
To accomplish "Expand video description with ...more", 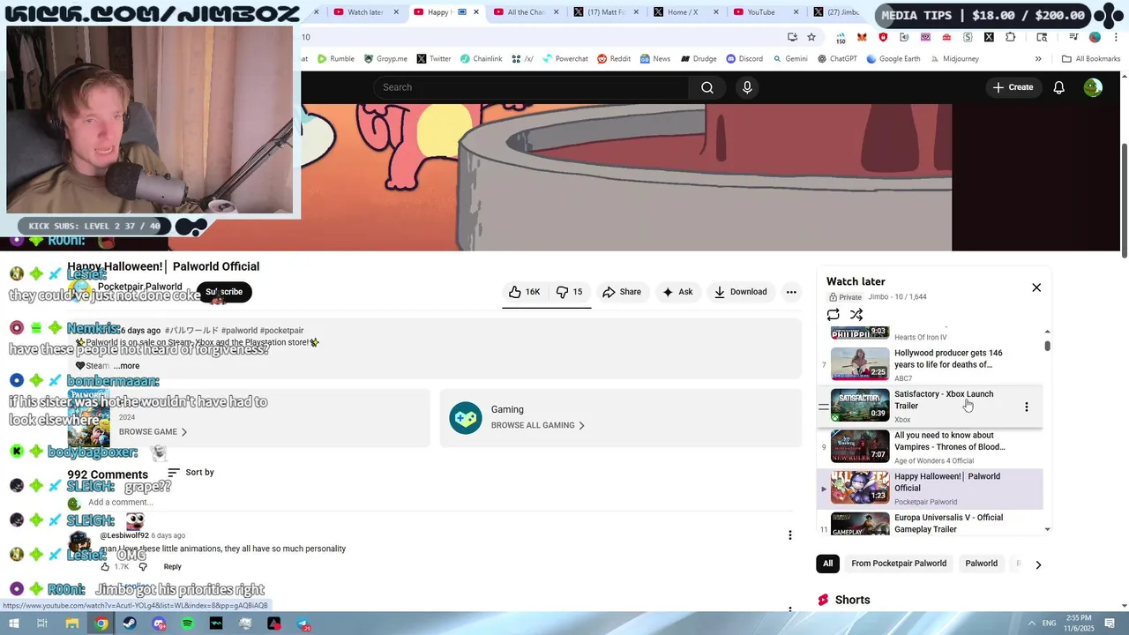I will (126, 366).
